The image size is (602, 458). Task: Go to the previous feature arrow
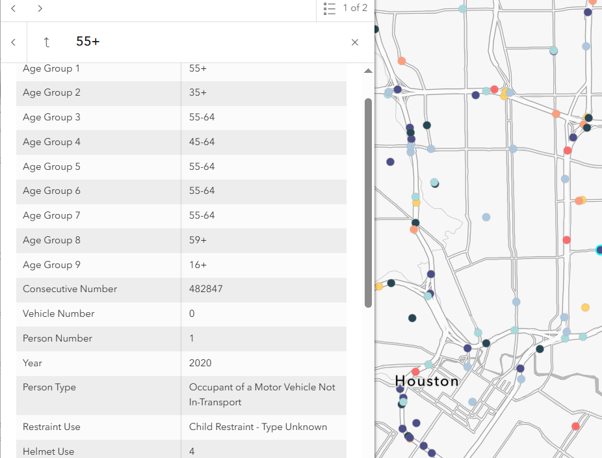pos(14,8)
